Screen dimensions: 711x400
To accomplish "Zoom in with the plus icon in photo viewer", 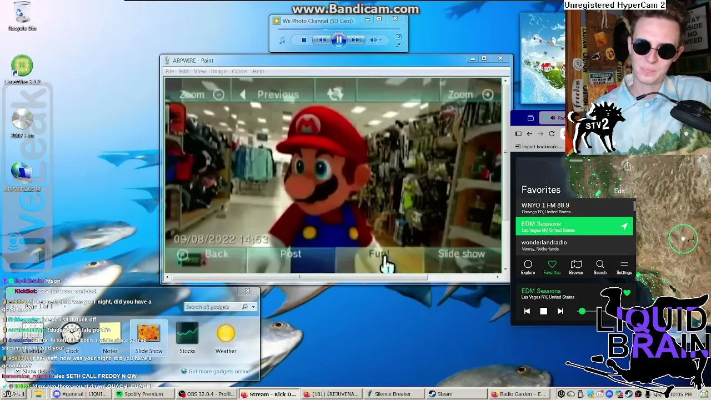I will (488, 94).
